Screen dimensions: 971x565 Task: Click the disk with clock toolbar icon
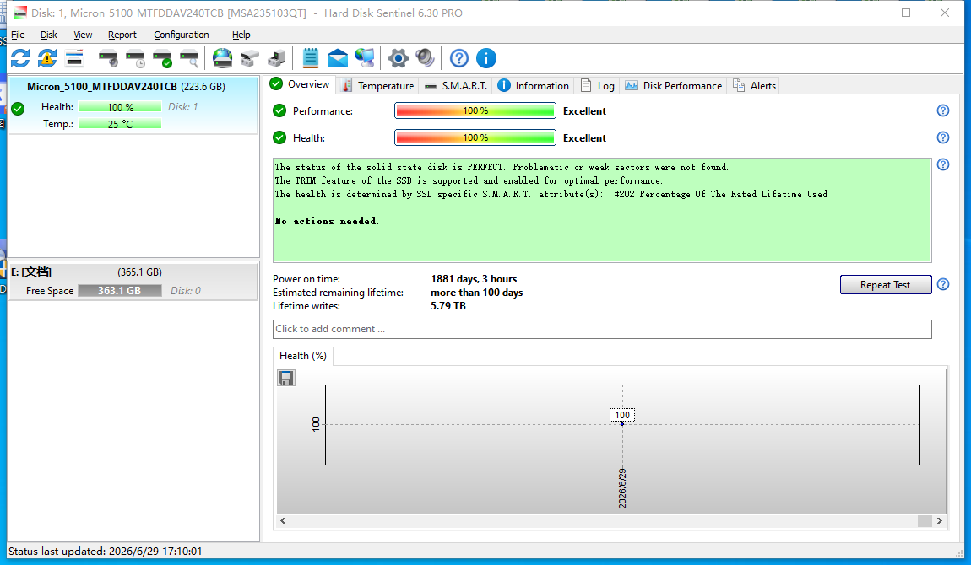point(135,59)
